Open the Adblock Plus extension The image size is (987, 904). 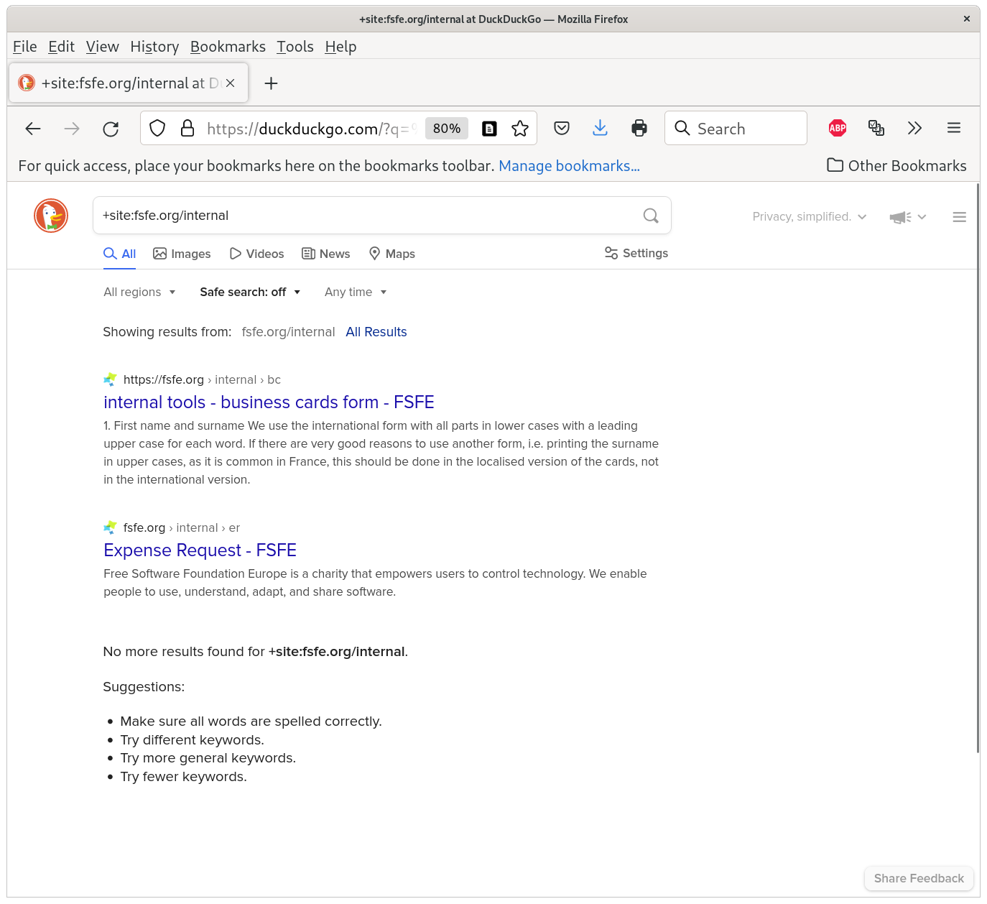838,128
